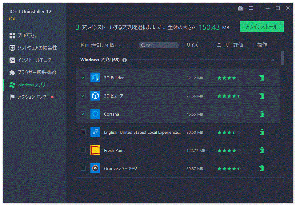Uncheck the 3D ビューアー checkbox
This screenshot has width=296, height=206.
83,96
